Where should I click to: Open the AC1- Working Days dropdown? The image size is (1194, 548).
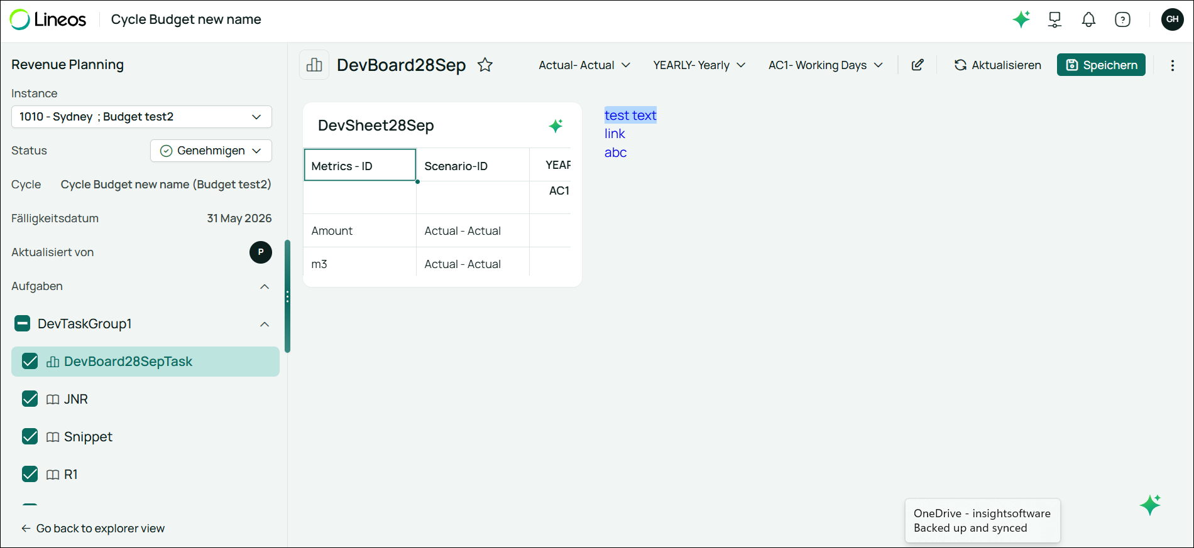(826, 65)
